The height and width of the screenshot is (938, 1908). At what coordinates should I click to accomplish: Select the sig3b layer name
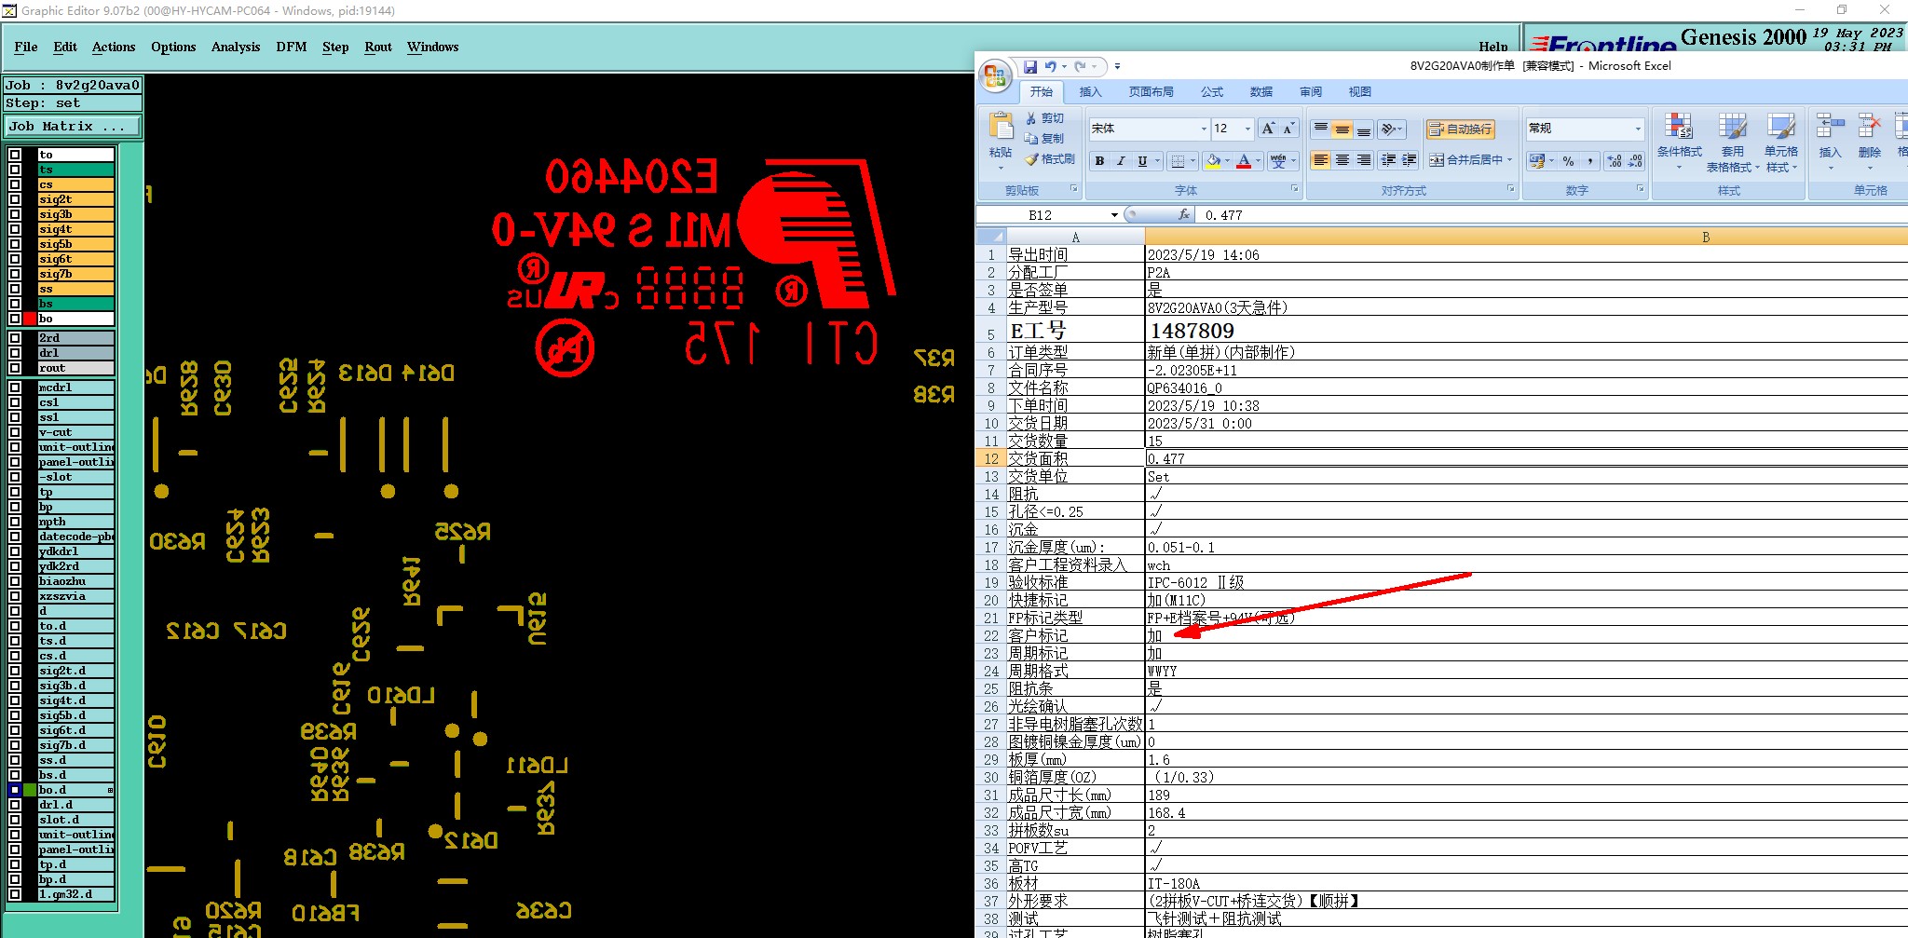point(76,214)
